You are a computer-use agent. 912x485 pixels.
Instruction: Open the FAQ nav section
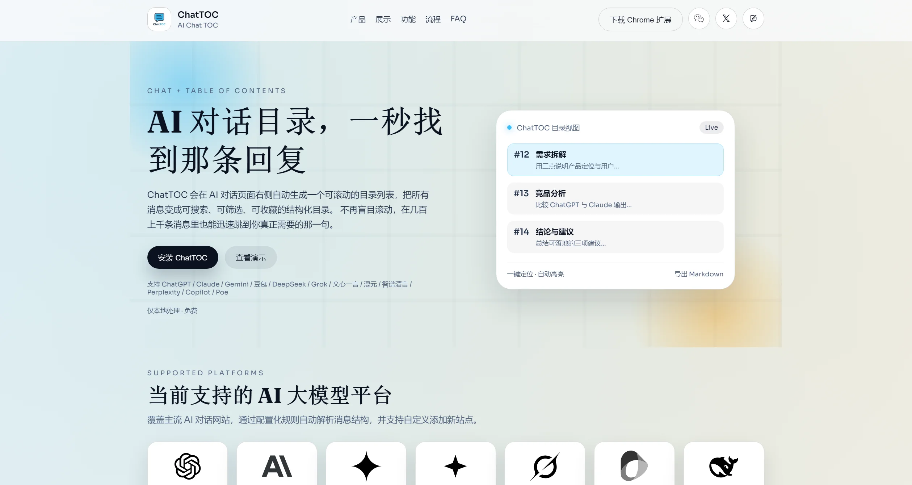pos(458,19)
